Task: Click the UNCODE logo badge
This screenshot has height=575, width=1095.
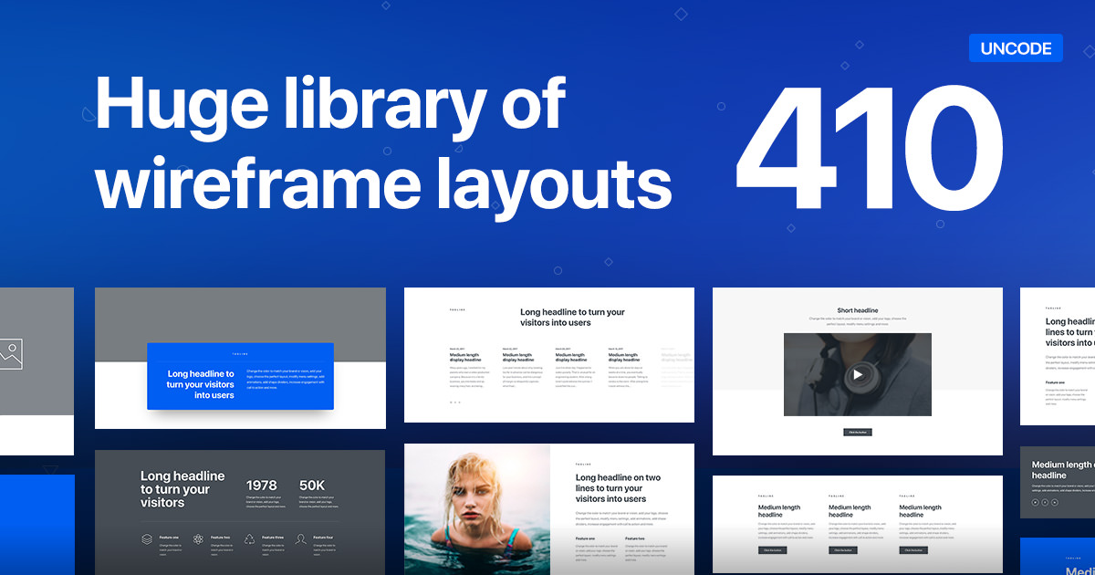Action: 1016,47
